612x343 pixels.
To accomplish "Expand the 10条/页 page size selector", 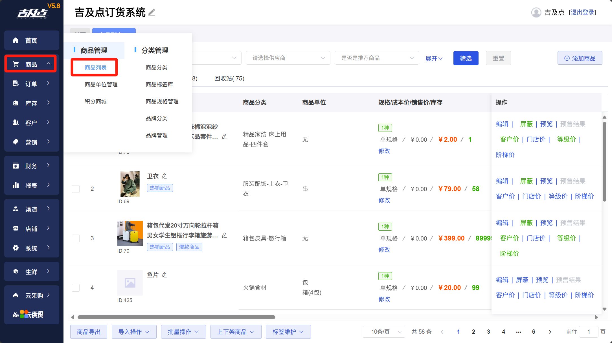I will pos(384,332).
